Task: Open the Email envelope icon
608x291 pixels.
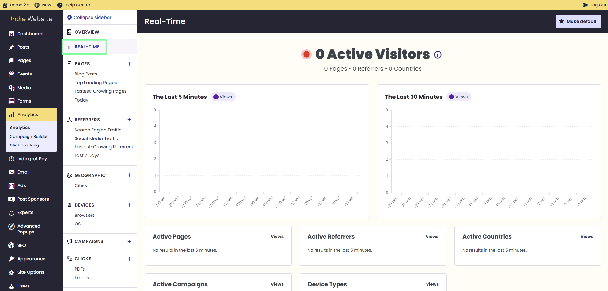Action: pos(12,172)
